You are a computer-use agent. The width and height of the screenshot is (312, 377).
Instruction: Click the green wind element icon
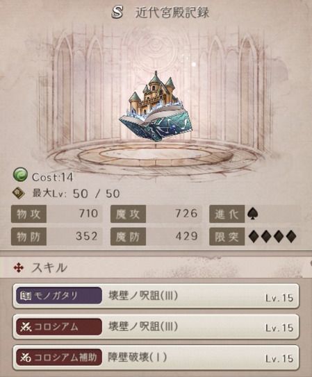point(20,175)
